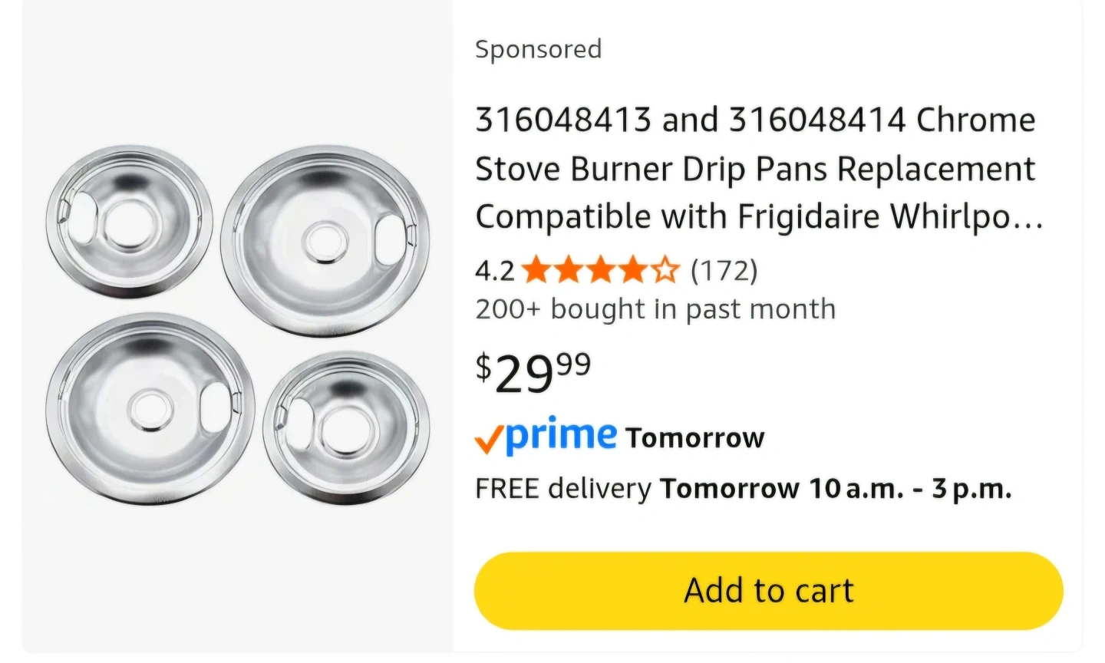Click the blue prime wordmark
The height and width of the screenshot is (663, 1105).
tap(562, 436)
